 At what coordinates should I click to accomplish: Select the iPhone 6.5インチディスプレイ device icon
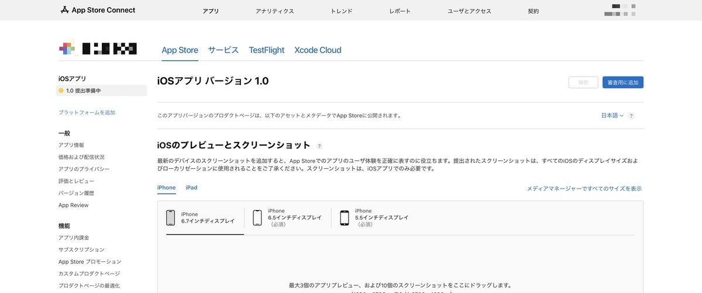tap(257, 218)
